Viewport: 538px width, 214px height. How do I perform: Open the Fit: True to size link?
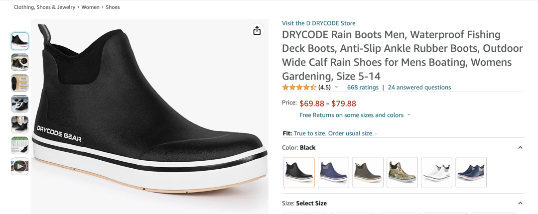[x=334, y=133]
